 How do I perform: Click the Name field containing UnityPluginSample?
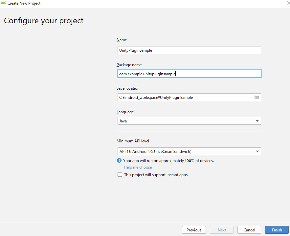(189, 50)
